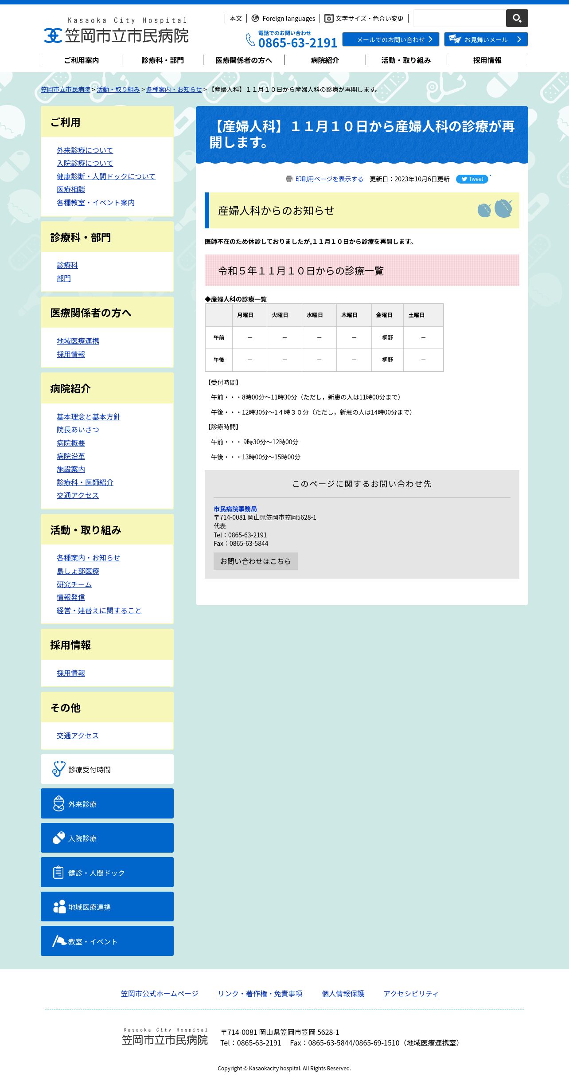Open 笠岡市公式ホームページ footer link

tap(160, 994)
